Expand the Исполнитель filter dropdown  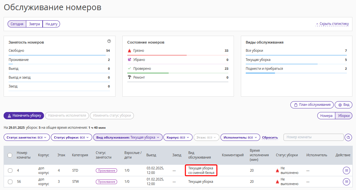click(240, 137)
